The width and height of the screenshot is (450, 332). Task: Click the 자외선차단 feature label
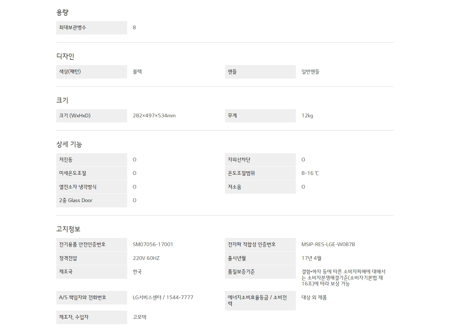239,160
